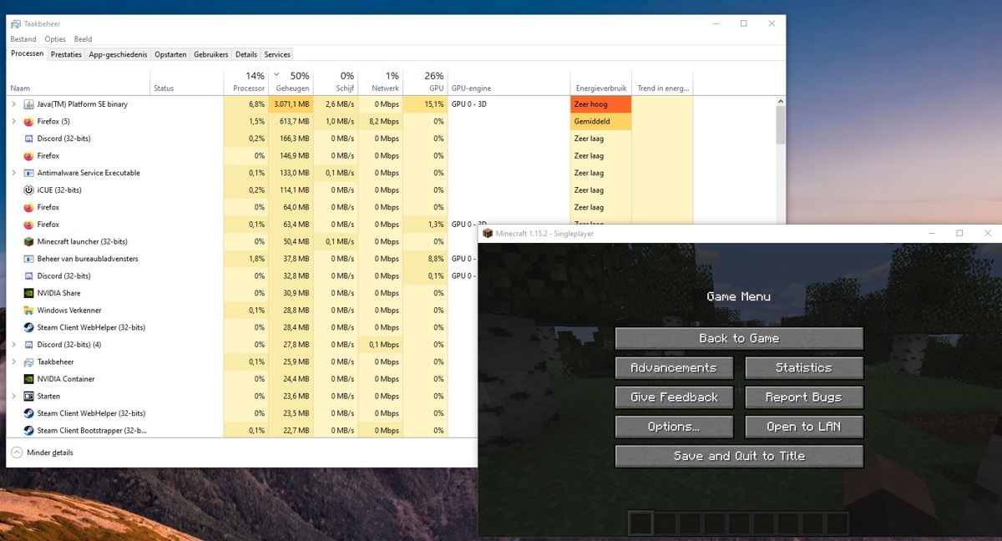Switch to the Details tab
1002x541 pixels.
(x=246, y=54)
